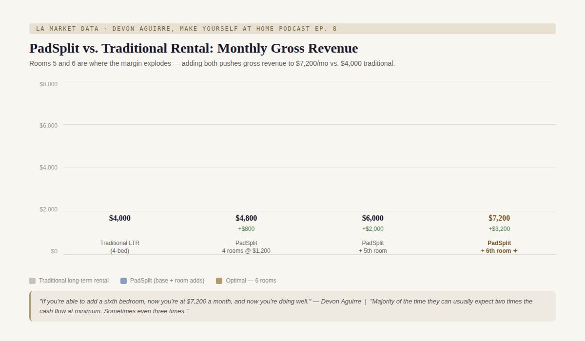Select the PadSplit 4 rooms @ $1,200 label
The image size is (585, 341).
pyautogui.click(x=246, y=247)
